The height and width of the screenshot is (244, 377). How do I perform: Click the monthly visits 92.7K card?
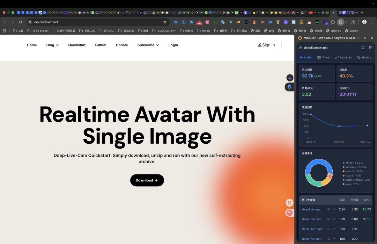click(317, 73)
